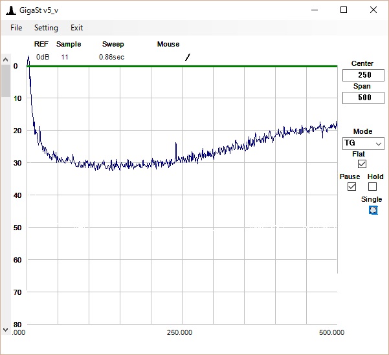Click the Center frequency input field

pyautogui.click(x=363, y=75)
